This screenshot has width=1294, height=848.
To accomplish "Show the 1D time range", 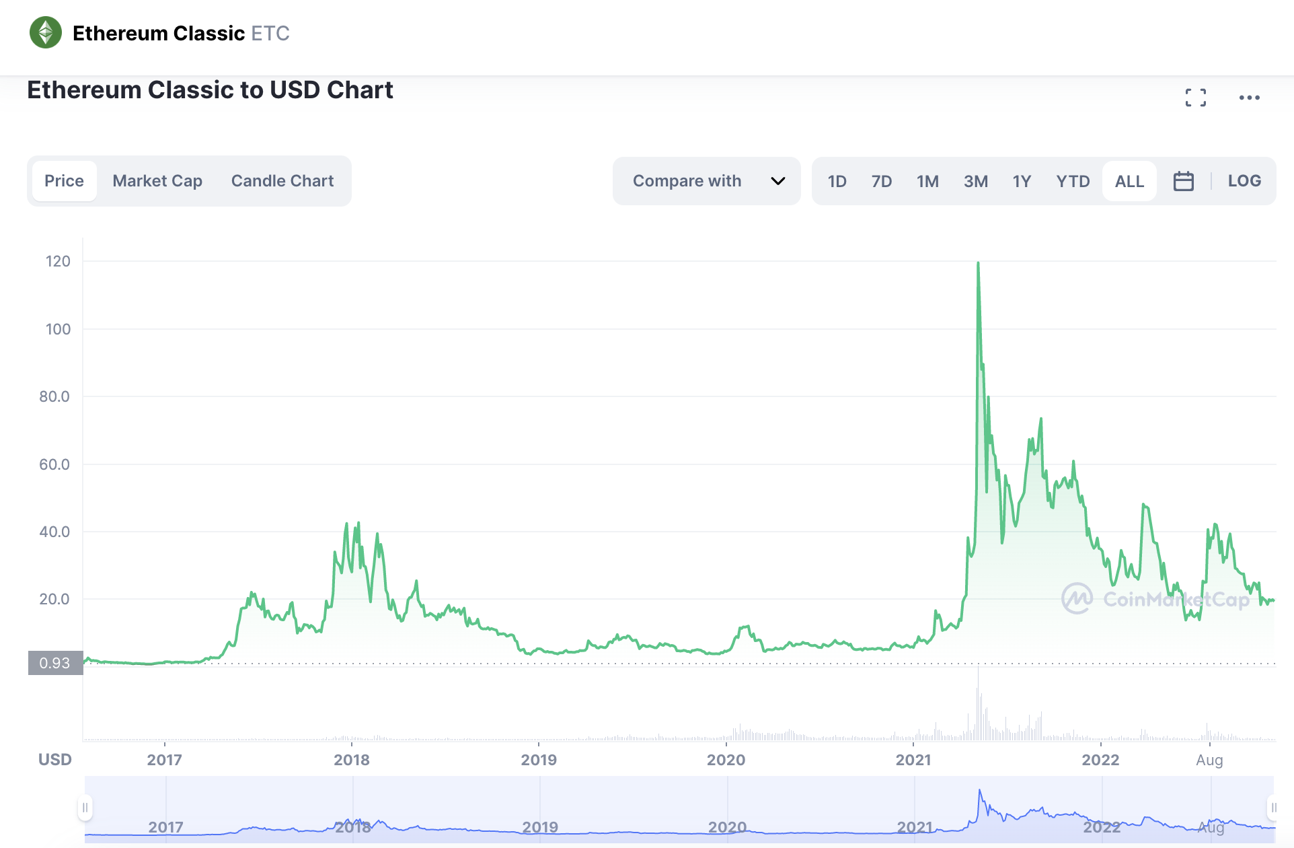I will 837,181.
